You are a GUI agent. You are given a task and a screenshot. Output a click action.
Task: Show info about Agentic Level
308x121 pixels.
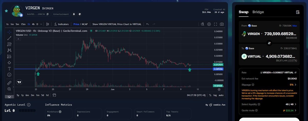(29, 105)
